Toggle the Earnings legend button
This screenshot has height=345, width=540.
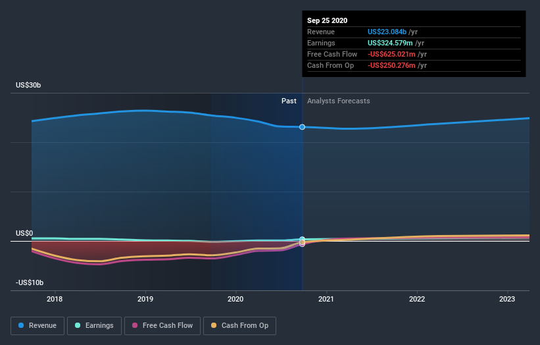94,326
